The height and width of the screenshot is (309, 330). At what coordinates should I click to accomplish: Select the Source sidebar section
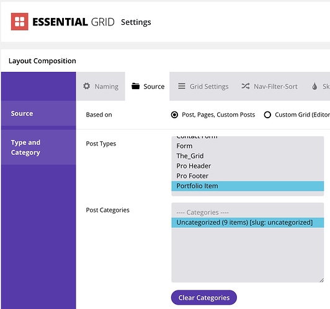click(x=38, y=113)
